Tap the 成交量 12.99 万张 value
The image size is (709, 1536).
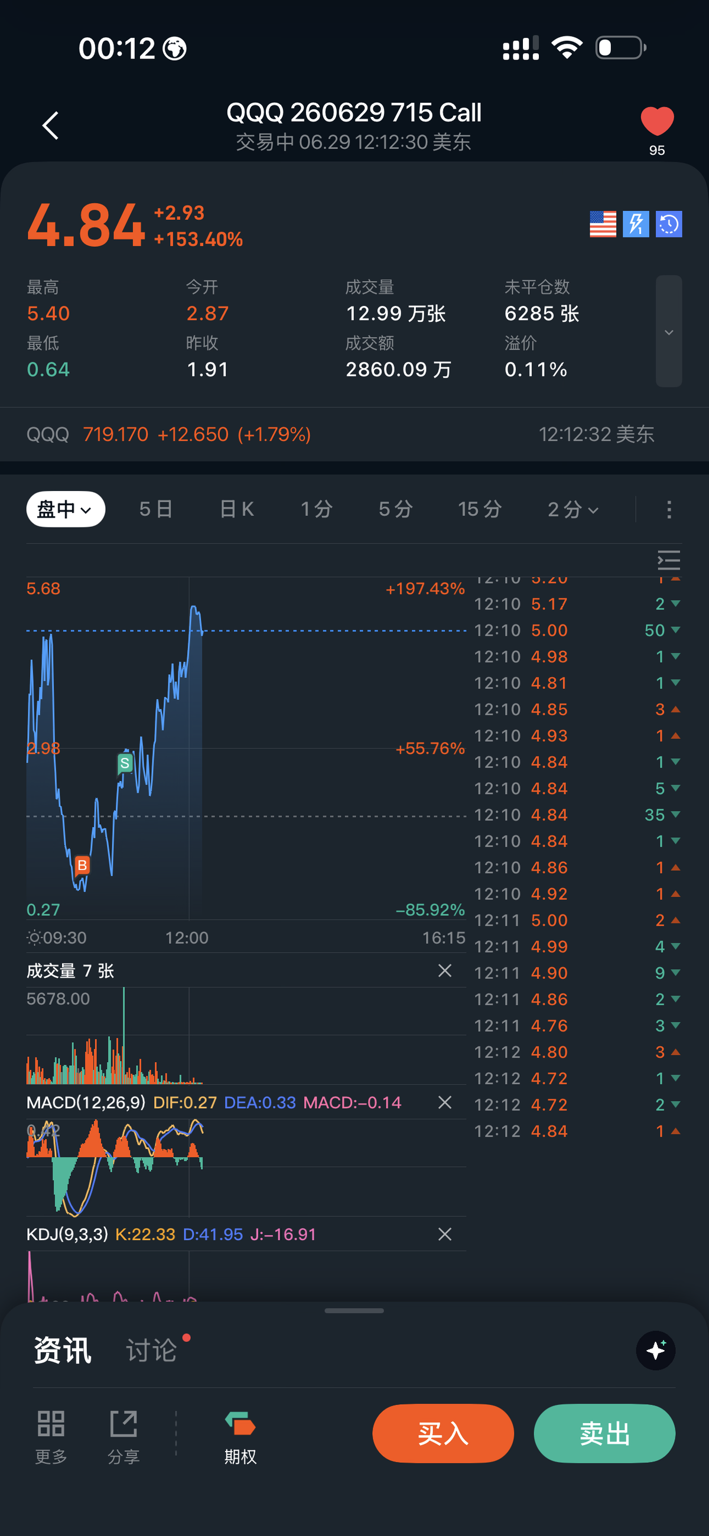click(x=395, y=314)
